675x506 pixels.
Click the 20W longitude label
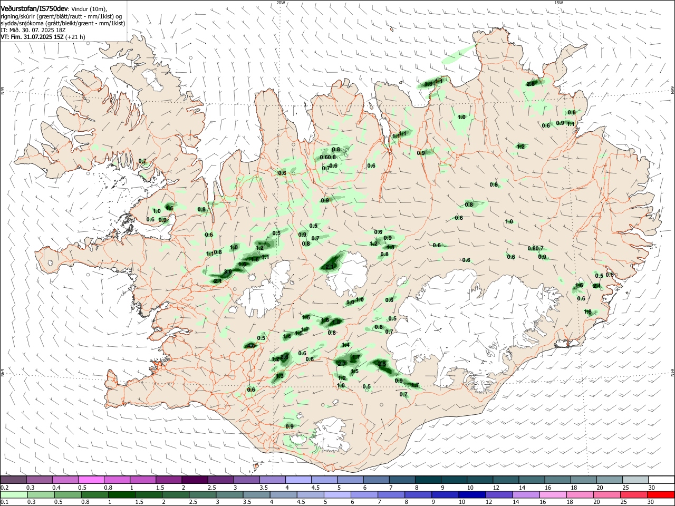click(x=281, y=3)
